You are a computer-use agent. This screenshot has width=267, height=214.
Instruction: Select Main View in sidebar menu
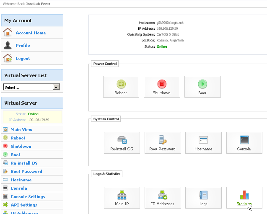[x=21, y=130]
